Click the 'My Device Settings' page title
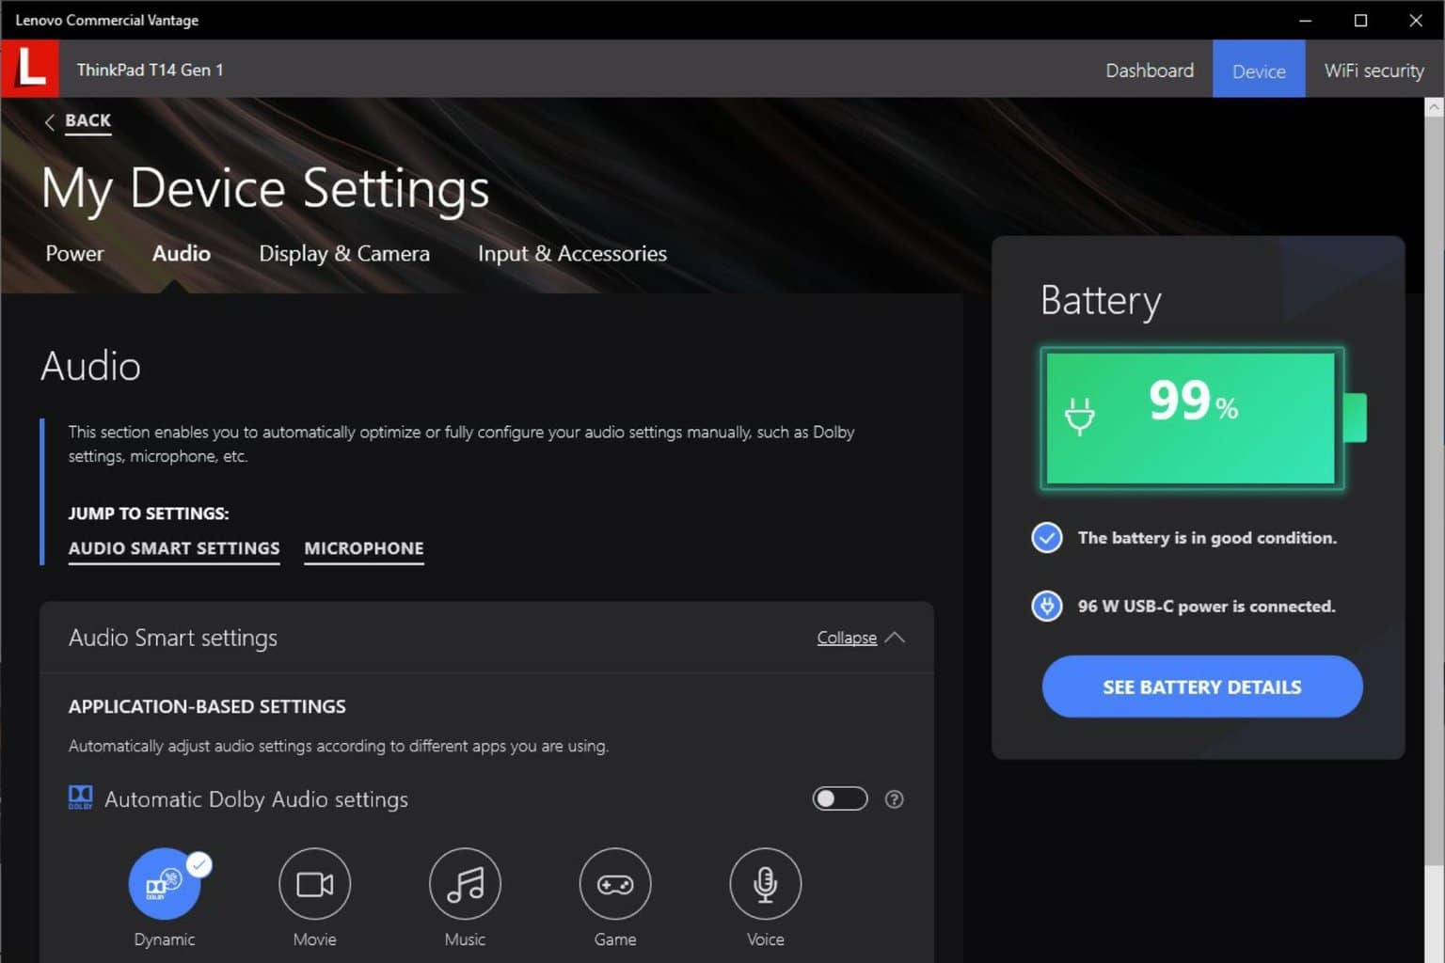The height and width of the screenshot is (963, 1445). (265, 189)
